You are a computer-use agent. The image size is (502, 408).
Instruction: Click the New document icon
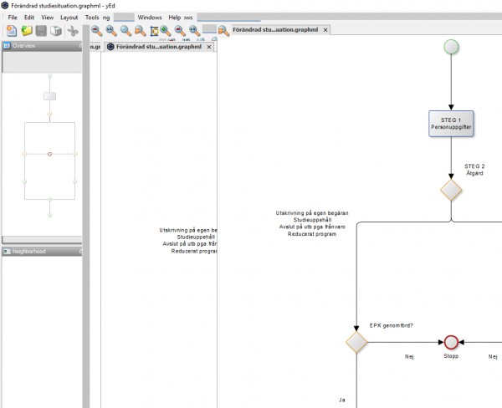pos(12,31)
